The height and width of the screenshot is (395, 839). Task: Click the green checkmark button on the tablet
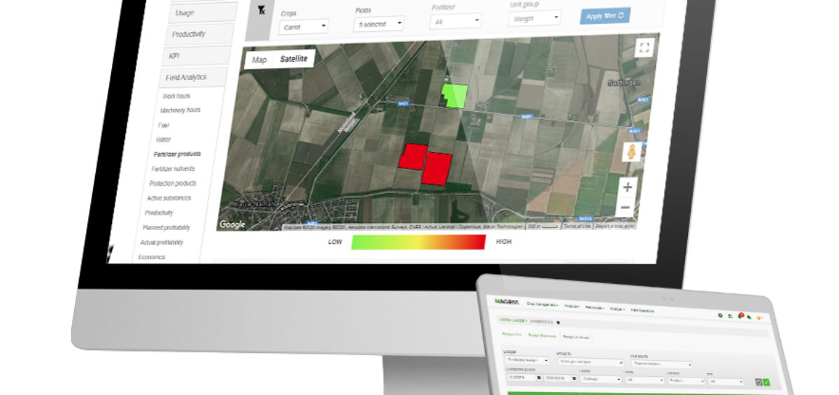point(766,382)
